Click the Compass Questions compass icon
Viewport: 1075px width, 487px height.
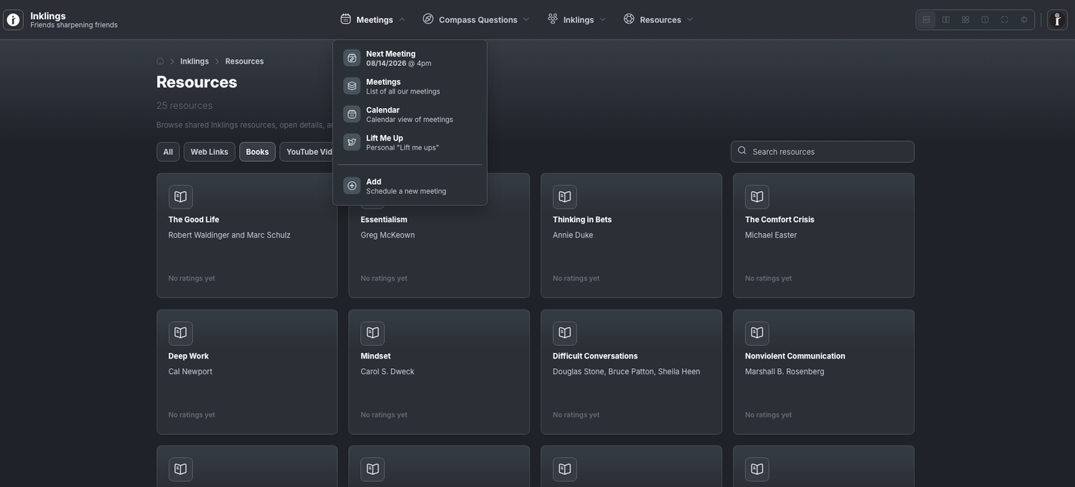tap(428, 19)
